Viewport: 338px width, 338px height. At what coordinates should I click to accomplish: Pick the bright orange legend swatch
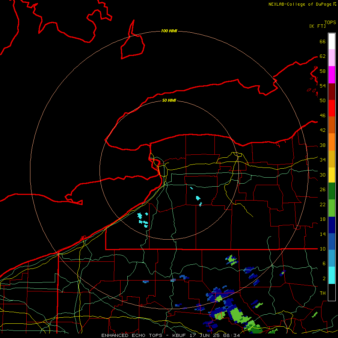(332, 142)
